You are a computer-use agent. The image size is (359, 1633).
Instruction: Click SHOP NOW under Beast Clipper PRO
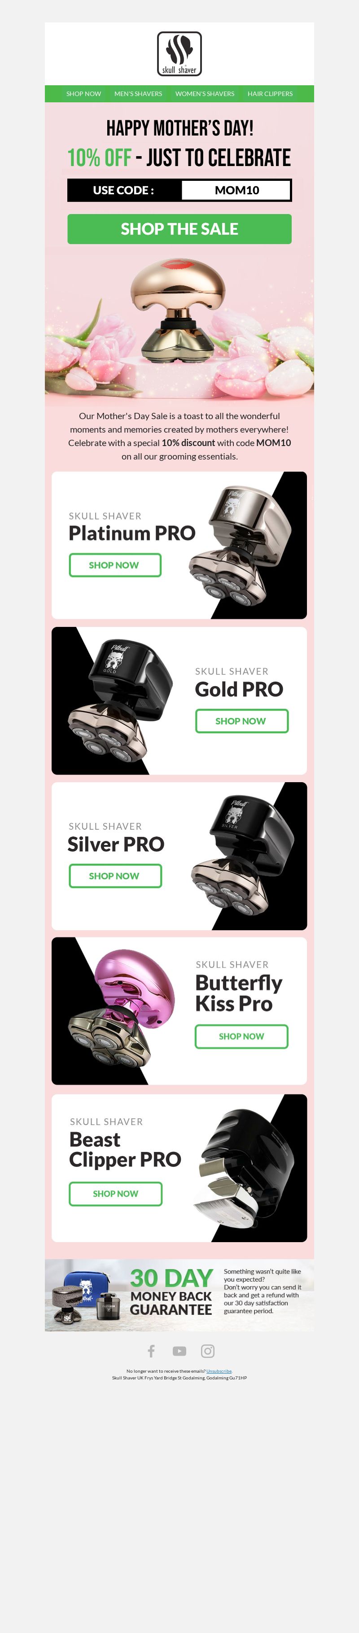(115, 1194)
